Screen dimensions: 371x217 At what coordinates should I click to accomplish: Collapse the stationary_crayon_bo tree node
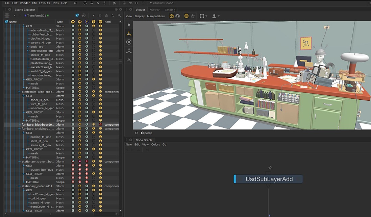tap(19, 161)
